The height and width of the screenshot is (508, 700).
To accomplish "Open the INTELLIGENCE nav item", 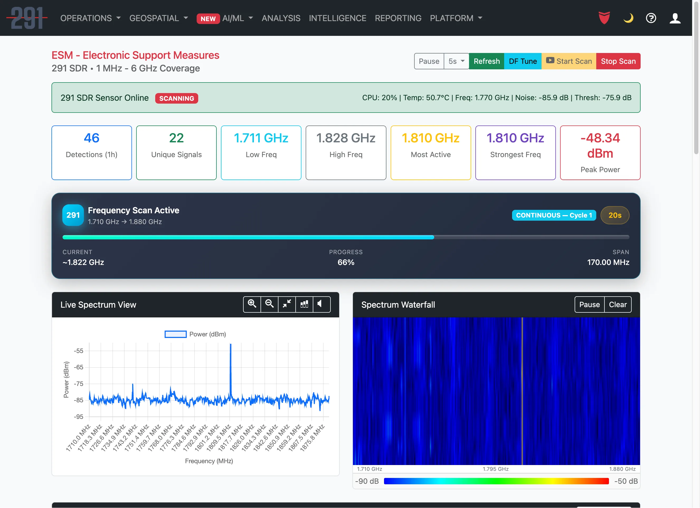I will pyautogui.click(x=337, y=18).
